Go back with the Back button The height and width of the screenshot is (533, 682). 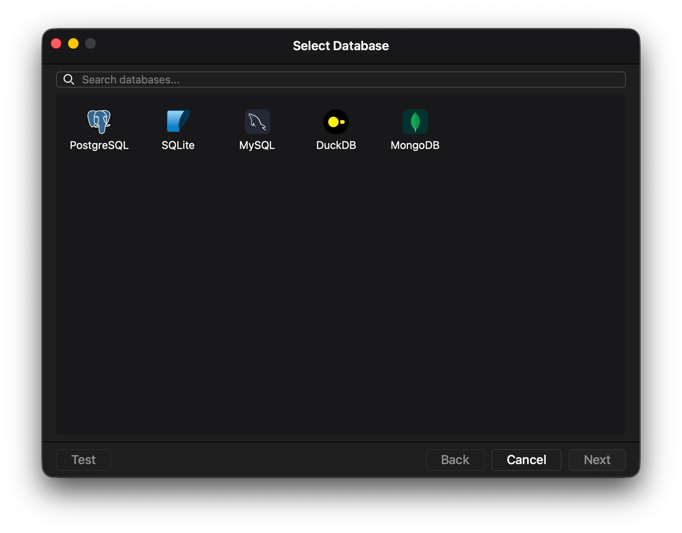[455, 460]
